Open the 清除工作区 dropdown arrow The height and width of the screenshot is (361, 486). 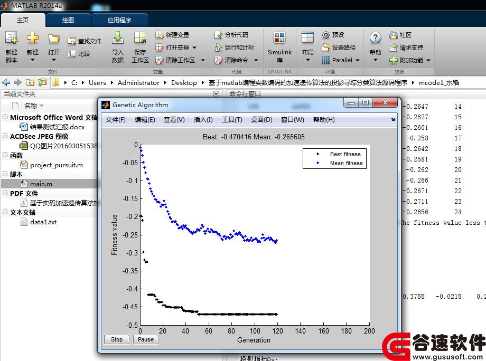[x=203, y=60]
